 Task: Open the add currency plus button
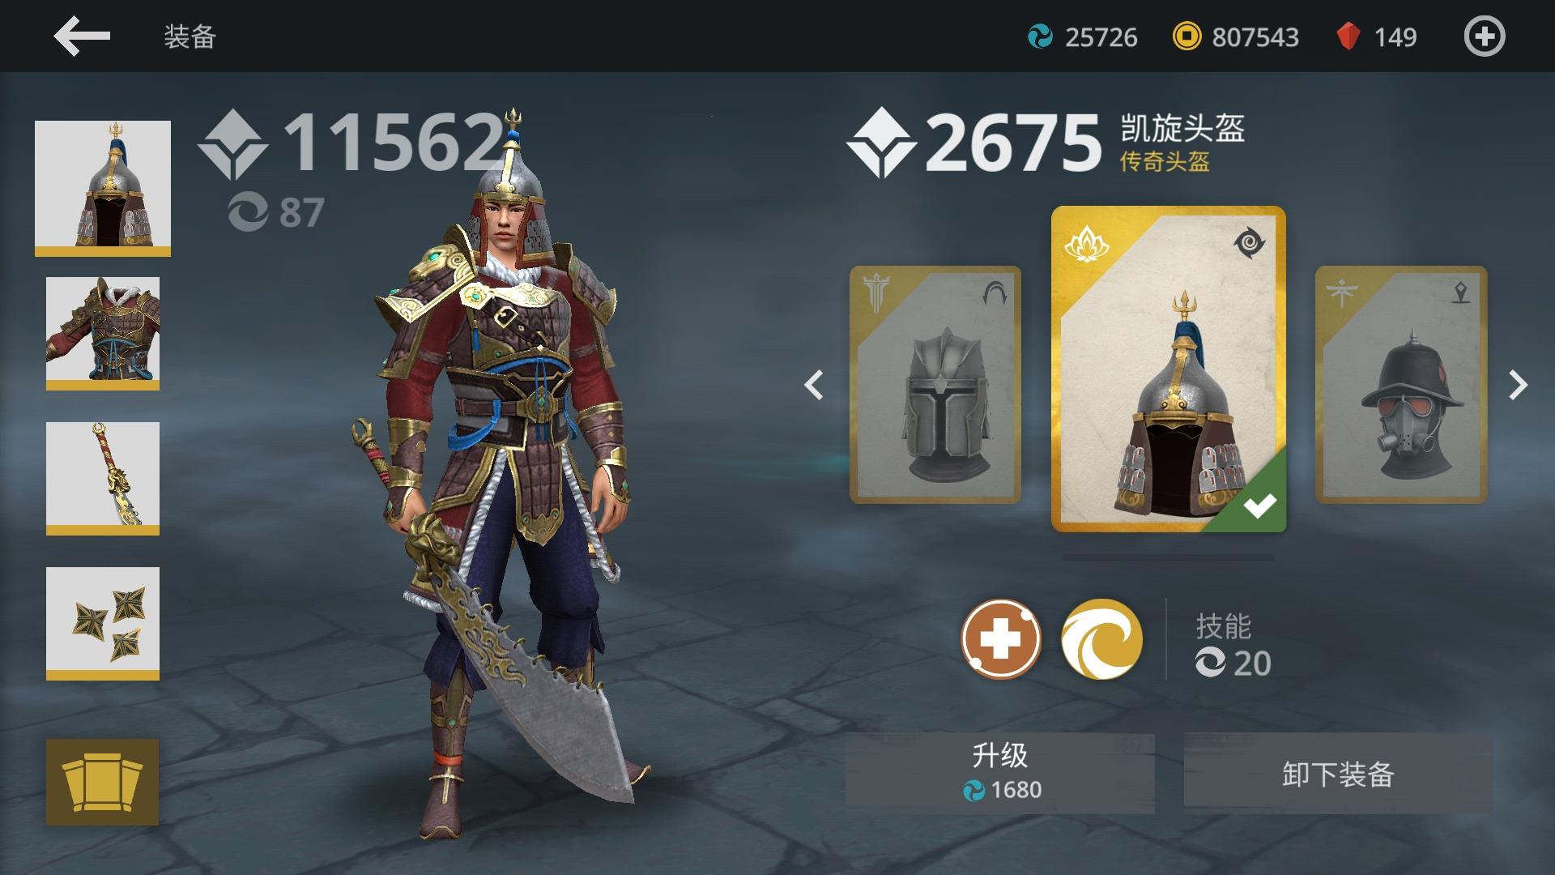point(1485,36)
